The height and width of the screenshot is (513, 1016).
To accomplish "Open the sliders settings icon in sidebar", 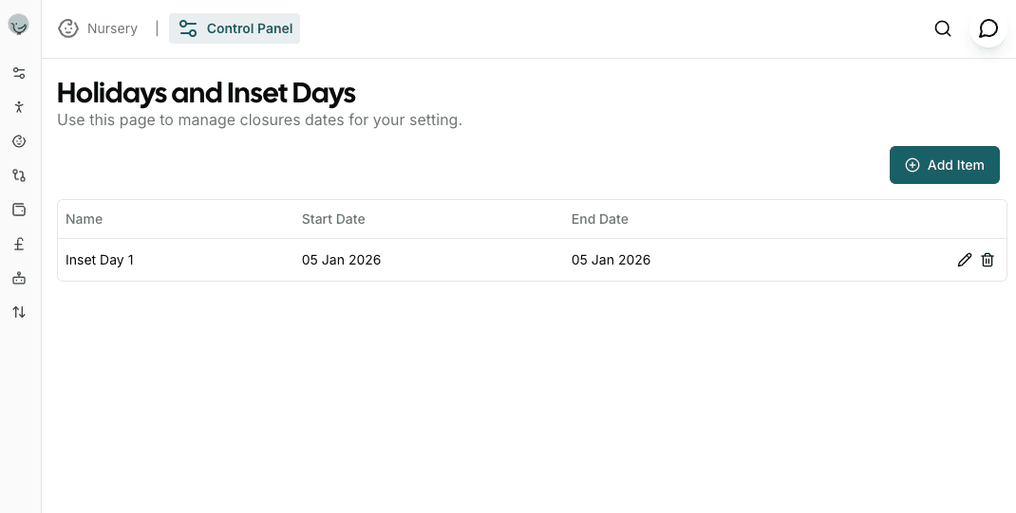I will coord(19,73).
